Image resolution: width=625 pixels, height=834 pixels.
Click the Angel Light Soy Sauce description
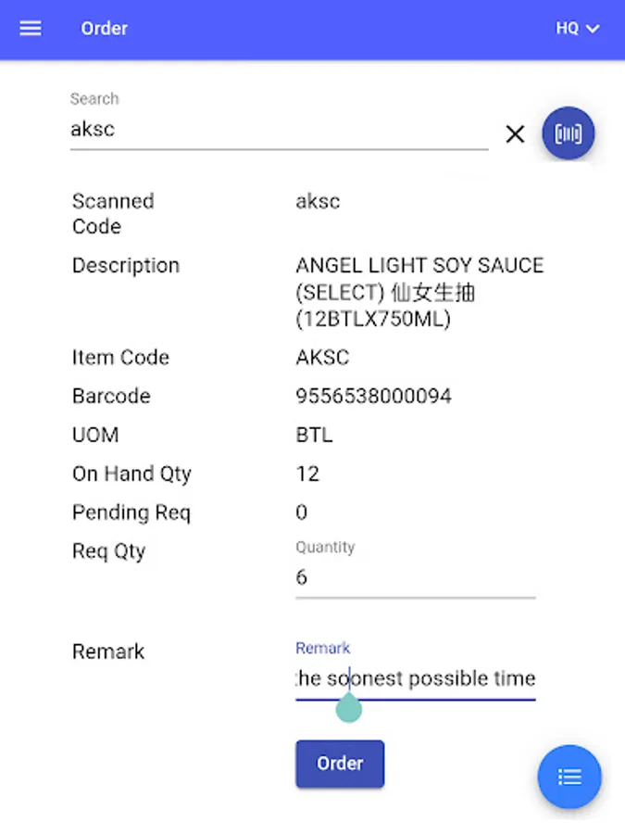pos(419,292)
